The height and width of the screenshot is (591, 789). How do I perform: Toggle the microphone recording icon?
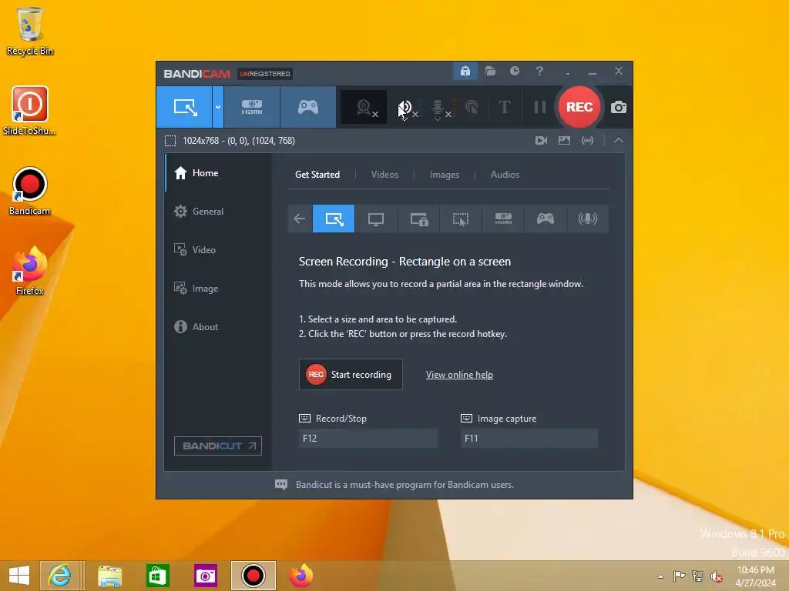point(438,108)
